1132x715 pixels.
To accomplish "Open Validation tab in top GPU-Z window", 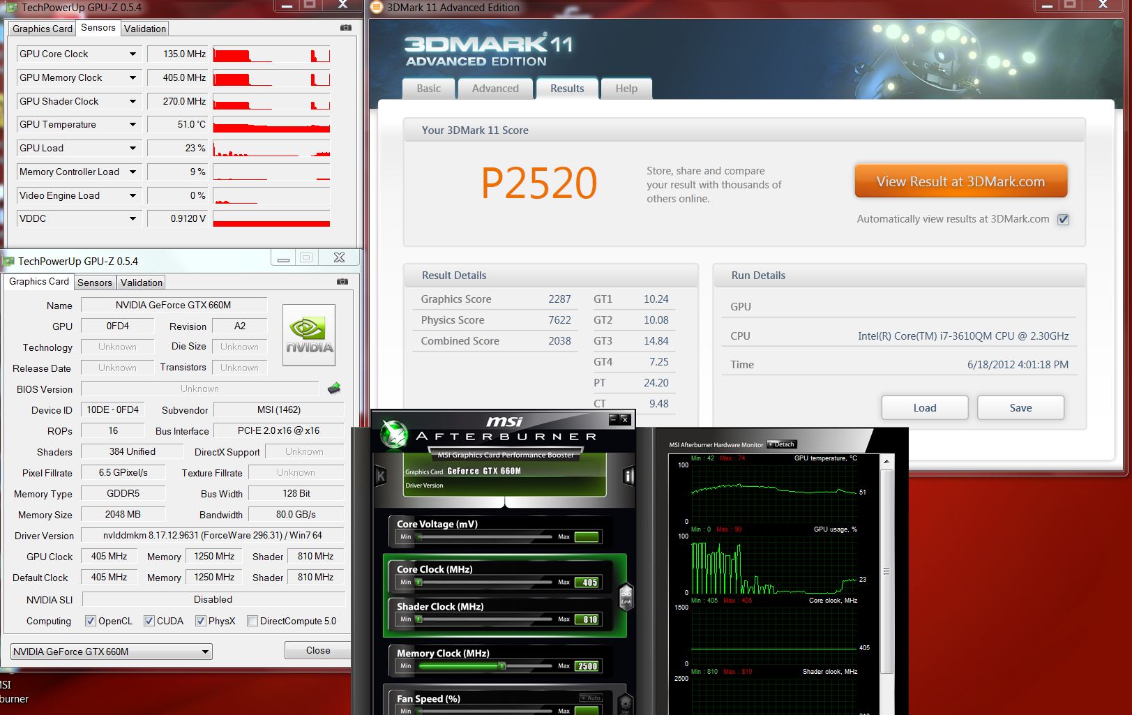I will (x=145, y=29).
